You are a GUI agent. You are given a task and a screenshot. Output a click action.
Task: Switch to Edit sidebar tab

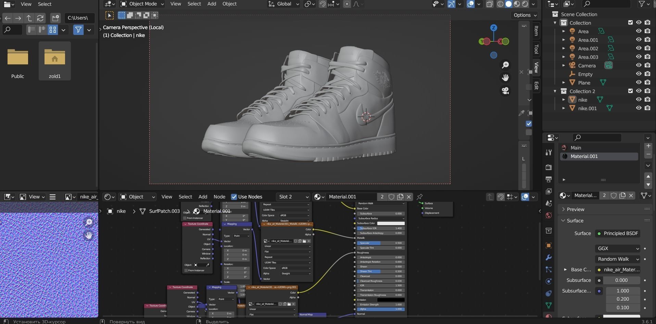(536, 86)
